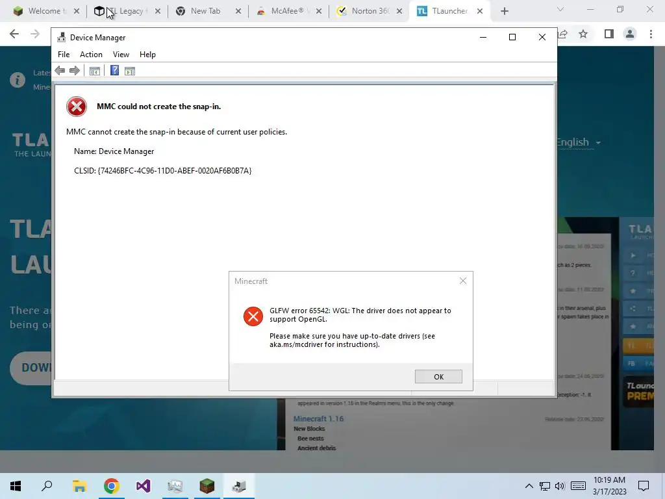Bookmark this page with the star icon

583,34
